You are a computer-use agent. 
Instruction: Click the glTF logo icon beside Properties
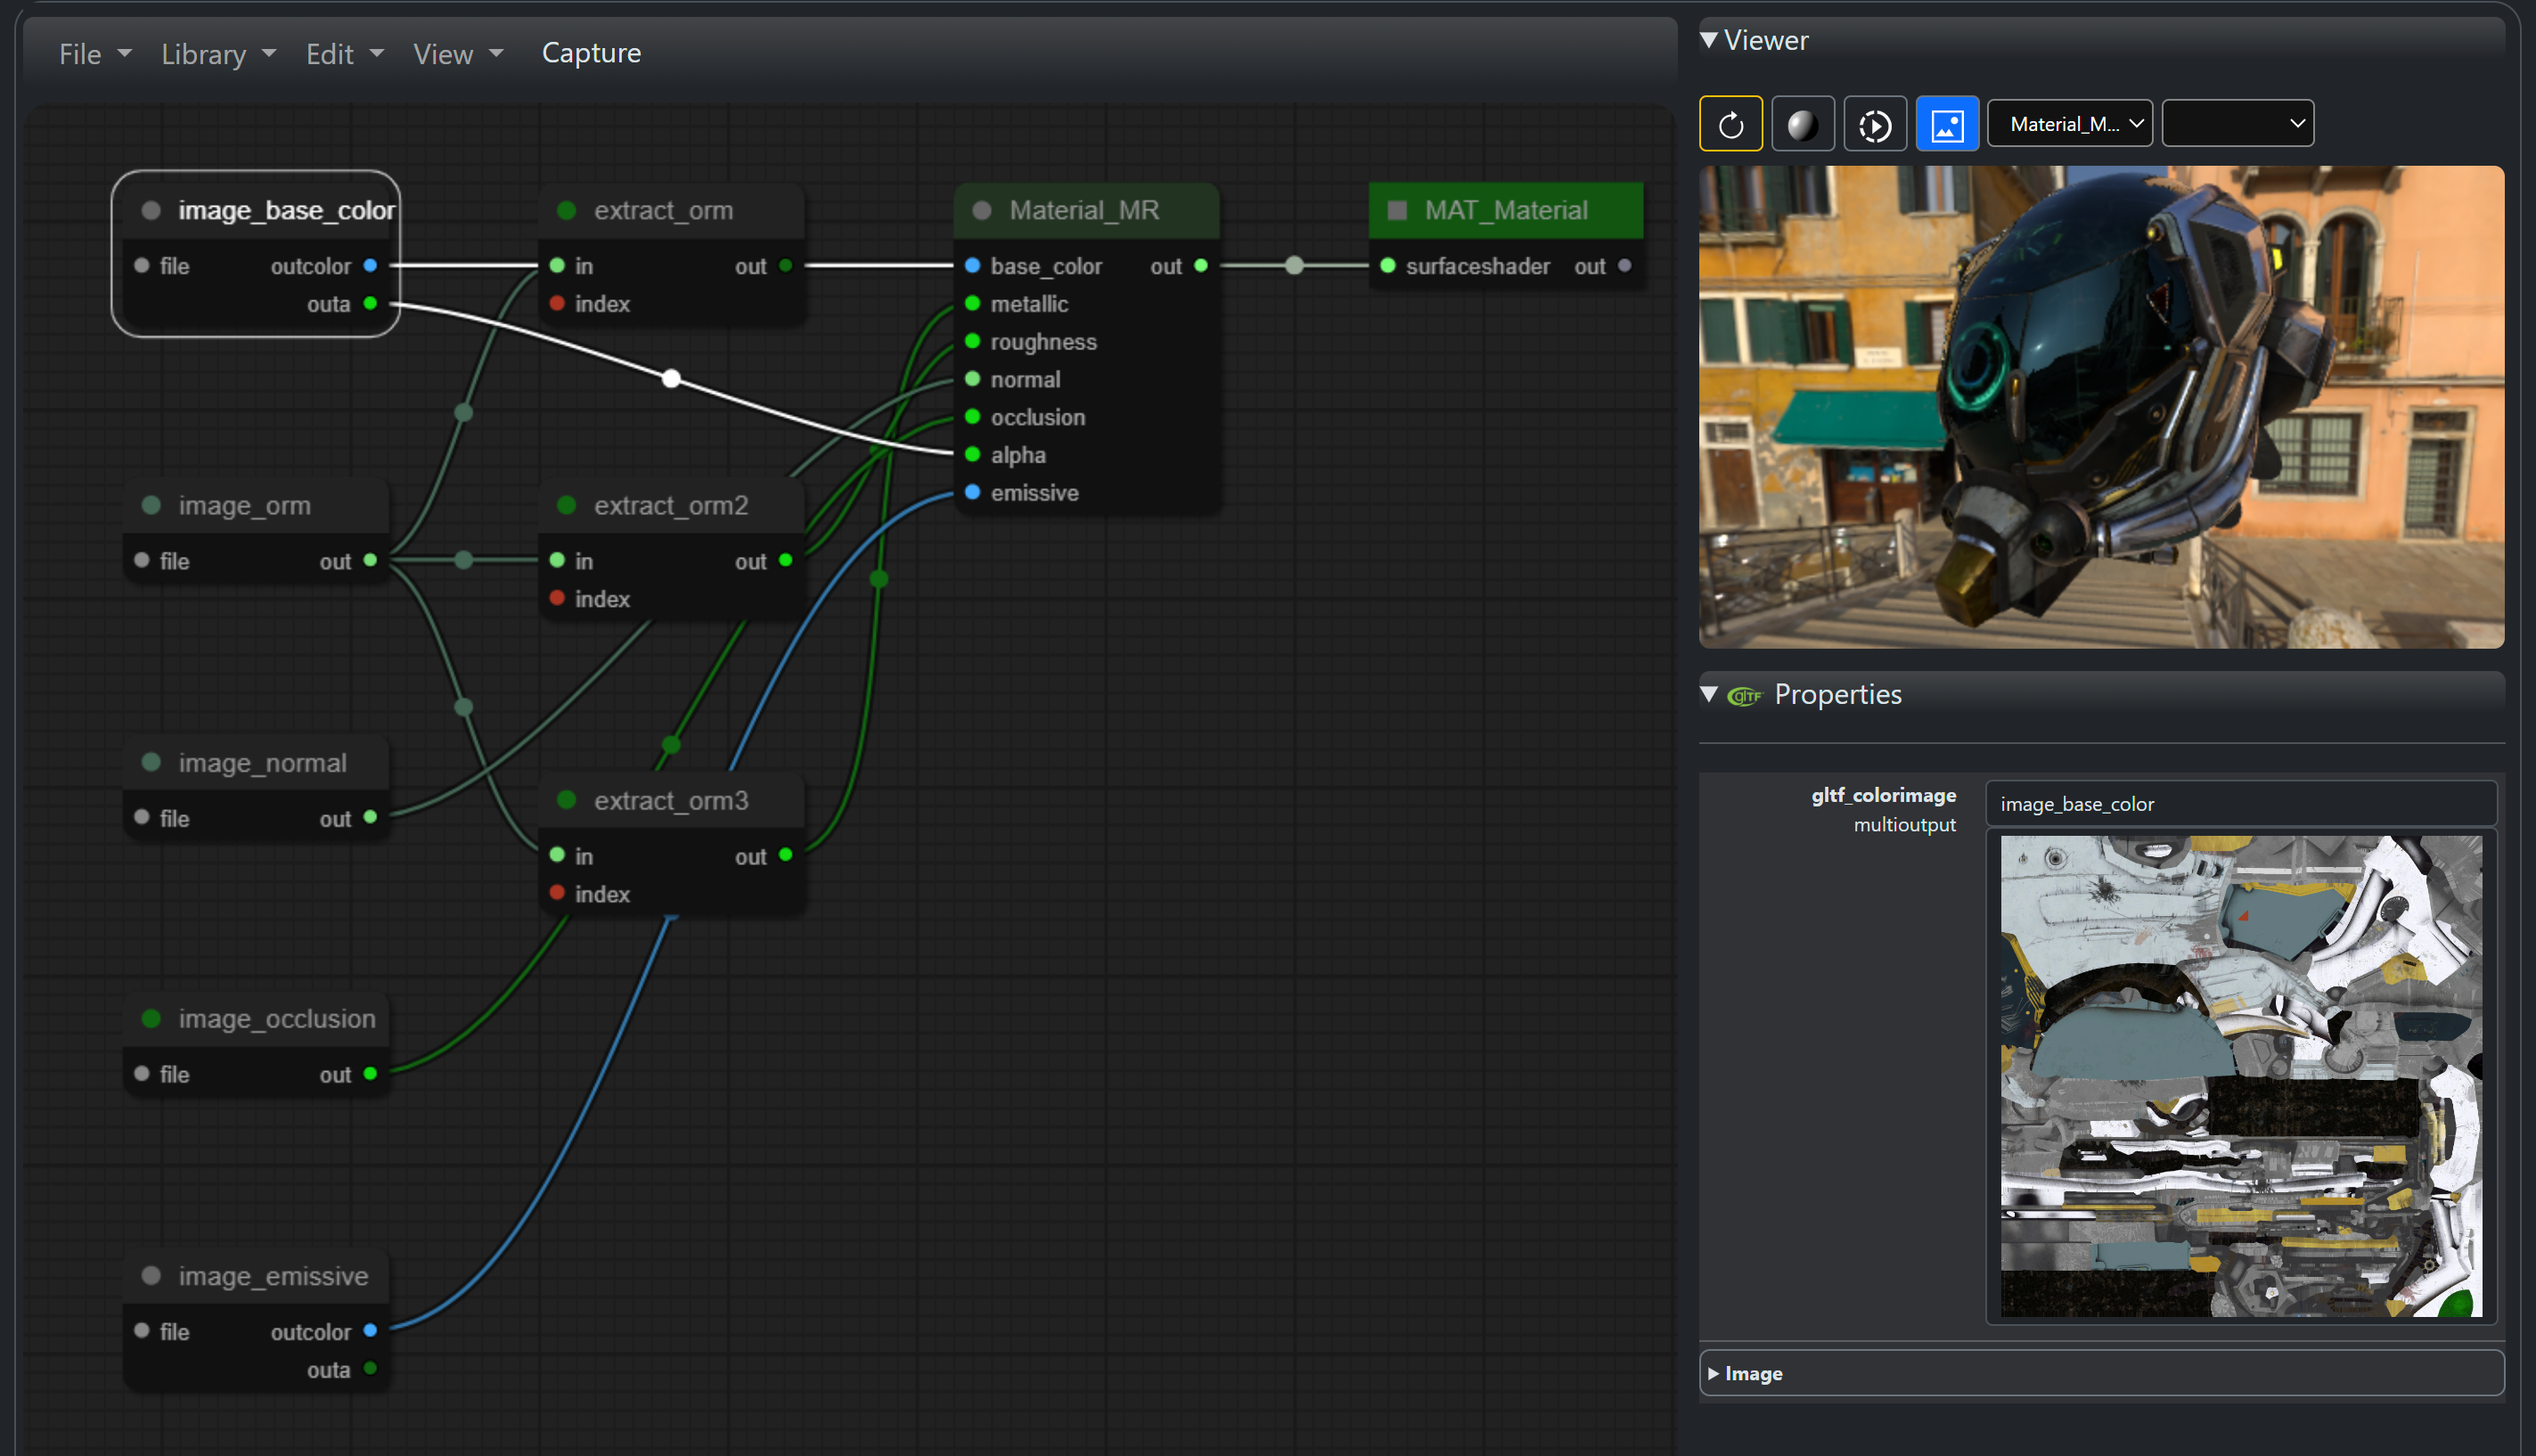(1744, 696)
